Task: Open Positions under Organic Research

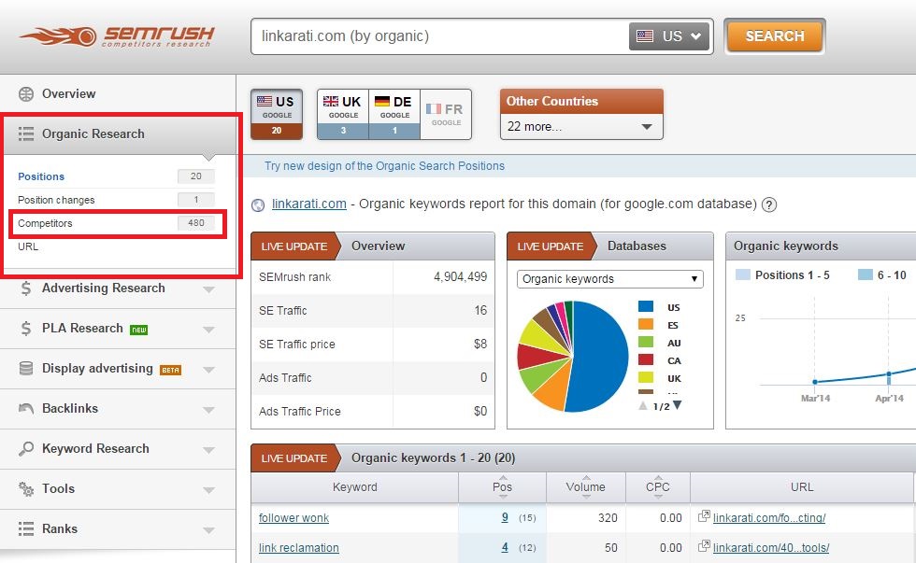Action: click(41, 176)
